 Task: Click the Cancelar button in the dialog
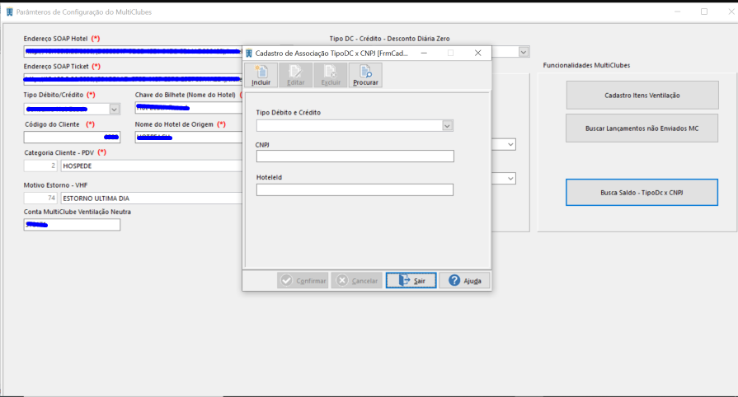(357, 280)
